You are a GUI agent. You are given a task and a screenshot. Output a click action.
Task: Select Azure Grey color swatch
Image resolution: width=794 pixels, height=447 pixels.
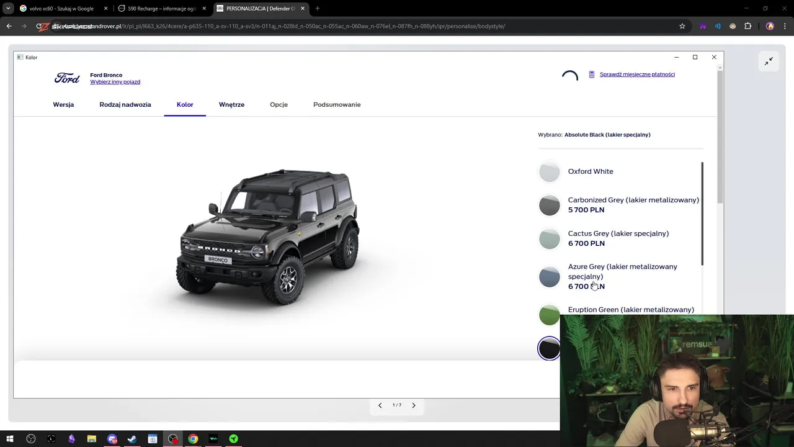point(549,277)
